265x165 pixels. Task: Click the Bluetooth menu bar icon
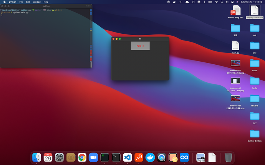click(x=204, y=2)
